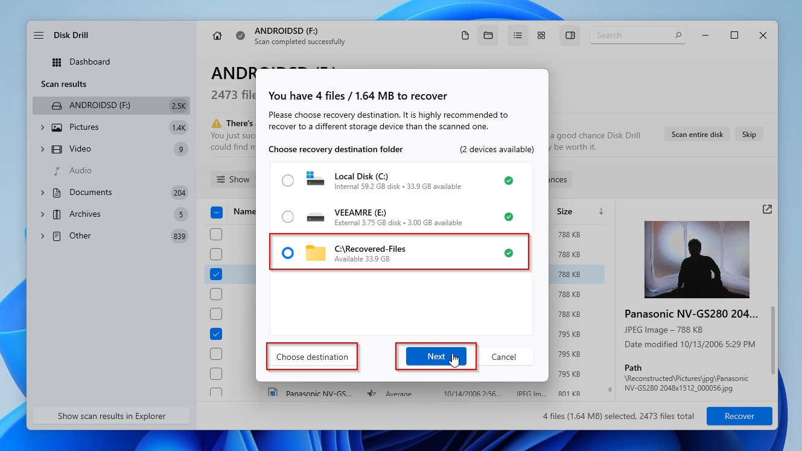
Task: Click inside the Search field
Action: point(634,35)
